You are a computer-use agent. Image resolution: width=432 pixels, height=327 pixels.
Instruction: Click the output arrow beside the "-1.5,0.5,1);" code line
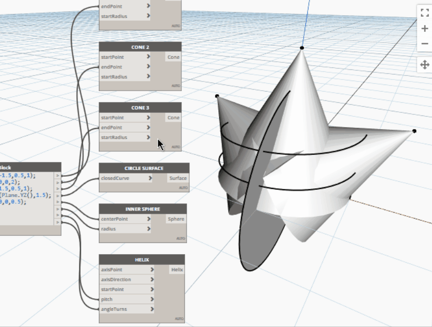point(58,176)
